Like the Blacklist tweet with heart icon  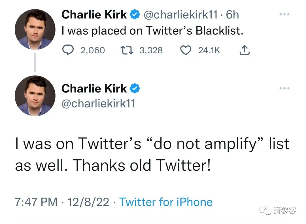click(x=186, y=50)
